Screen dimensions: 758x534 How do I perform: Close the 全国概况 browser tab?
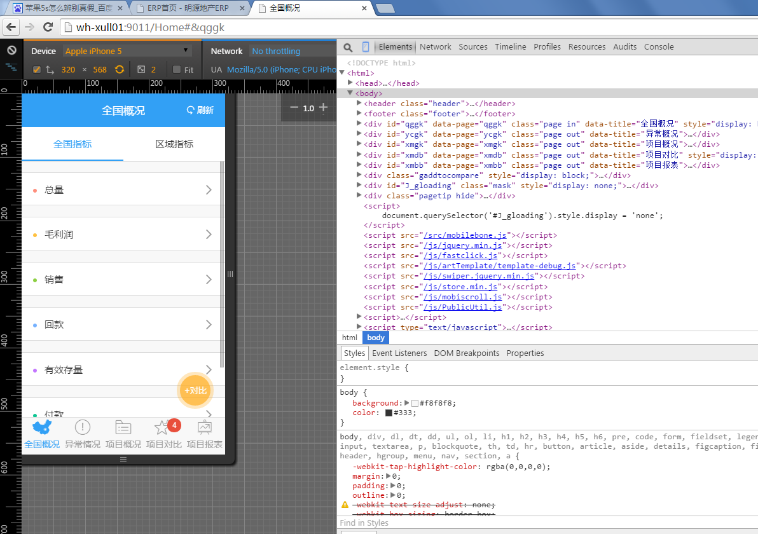pyautogui.click(x=364, y=8)
